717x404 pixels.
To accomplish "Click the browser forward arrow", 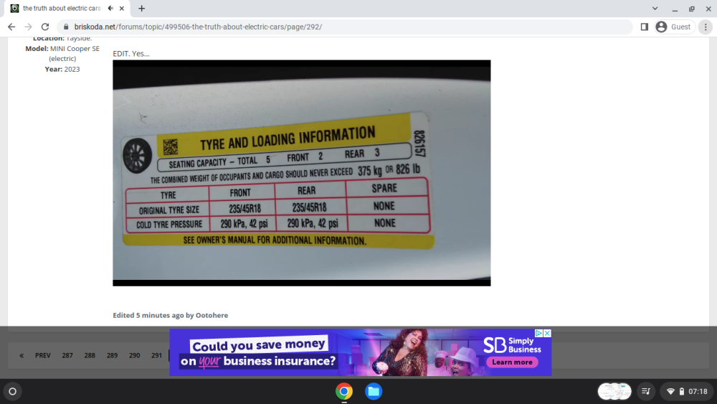I will tap(29, 27).
